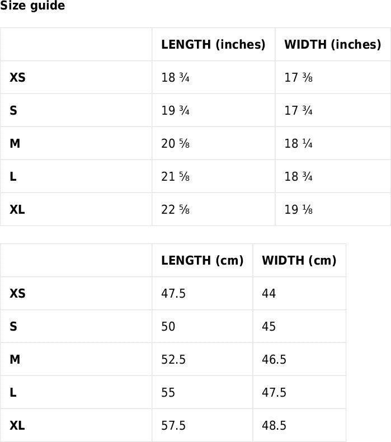
Task: Click the 46.5 width cell
Action: (x=274, y=360)
